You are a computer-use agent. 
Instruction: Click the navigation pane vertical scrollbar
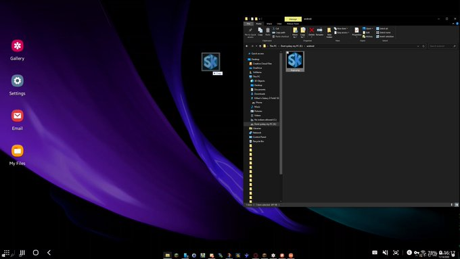tap(281, 113)
